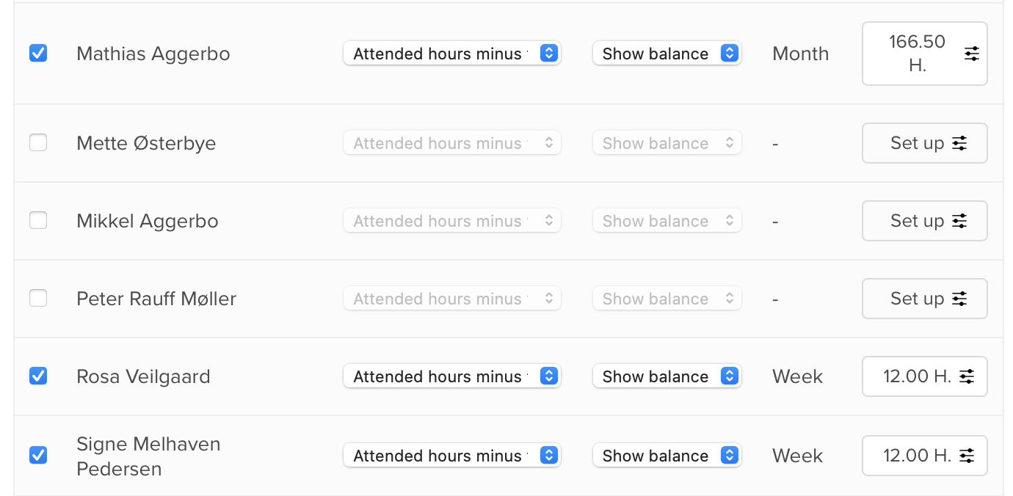Viewport: 1013px width, 496px height.
Task: Open Show balance dropdown for Mathias Aggerbo
Action: (x=667, y=54)
